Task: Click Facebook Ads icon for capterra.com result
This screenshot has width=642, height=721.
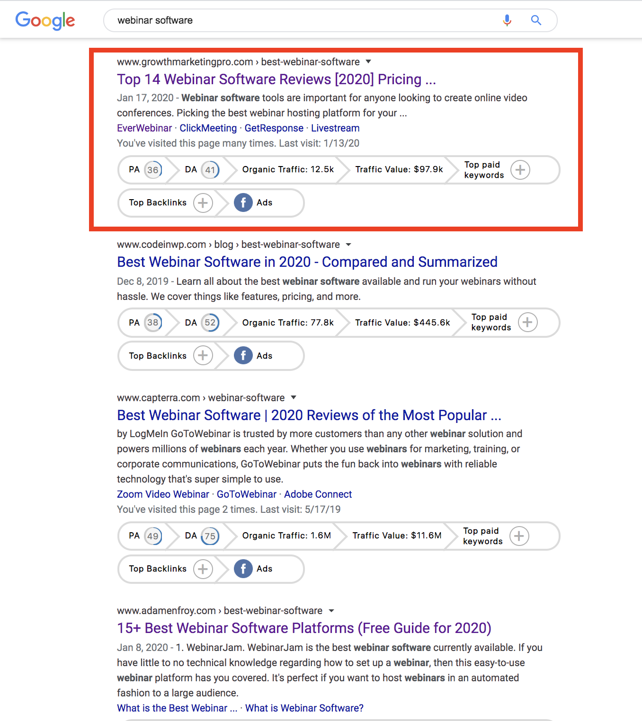Action: pyautogui.click(x=243, y=569)
